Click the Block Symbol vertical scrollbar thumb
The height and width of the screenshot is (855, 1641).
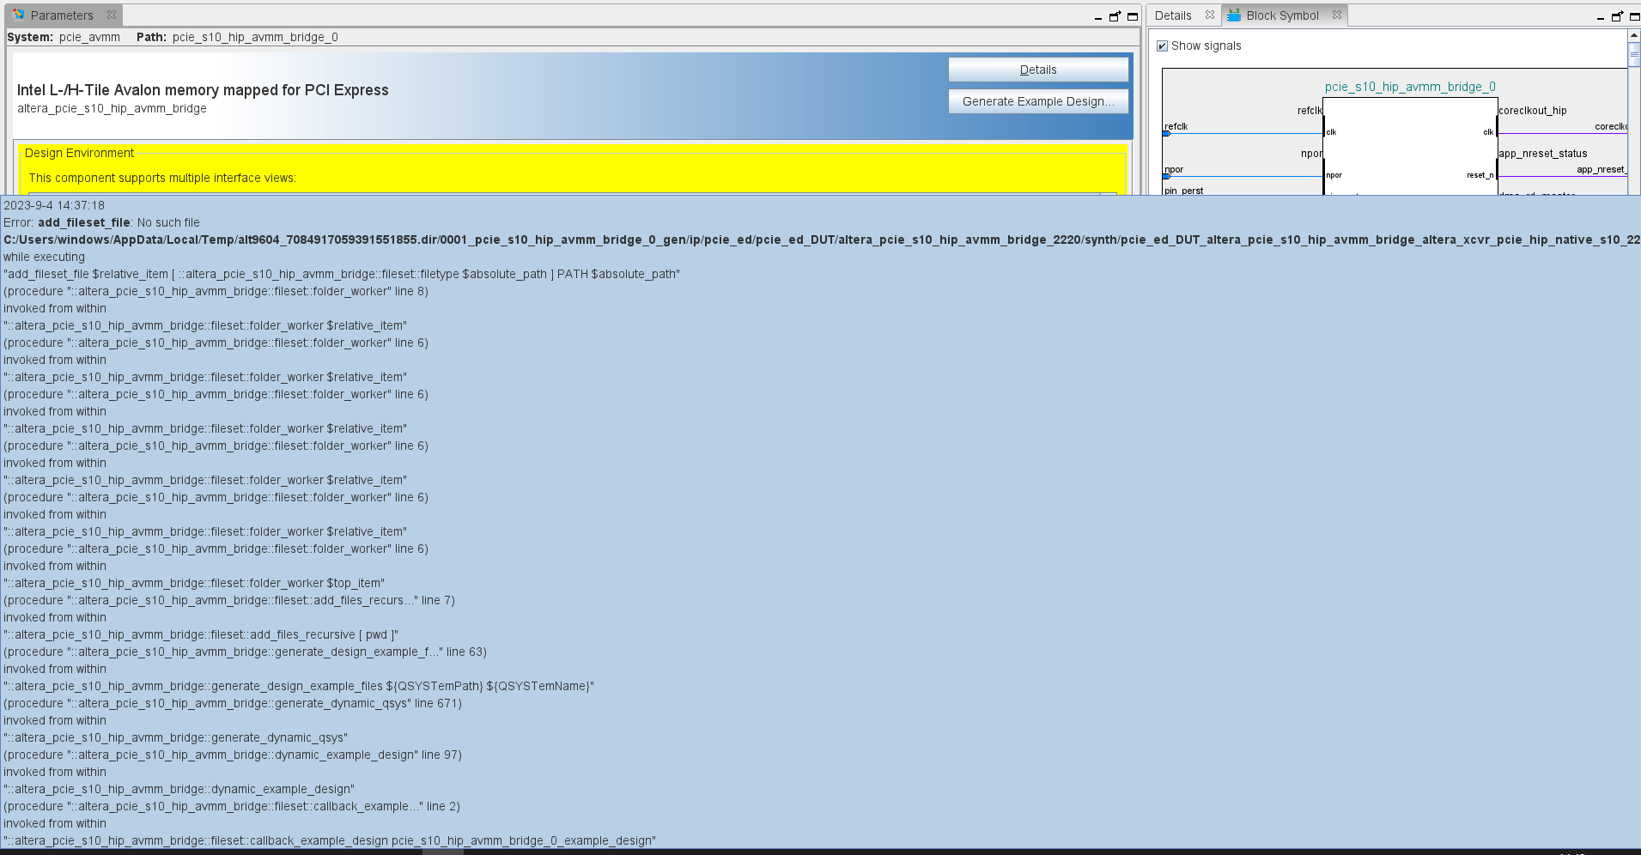tap(1634, 53)
